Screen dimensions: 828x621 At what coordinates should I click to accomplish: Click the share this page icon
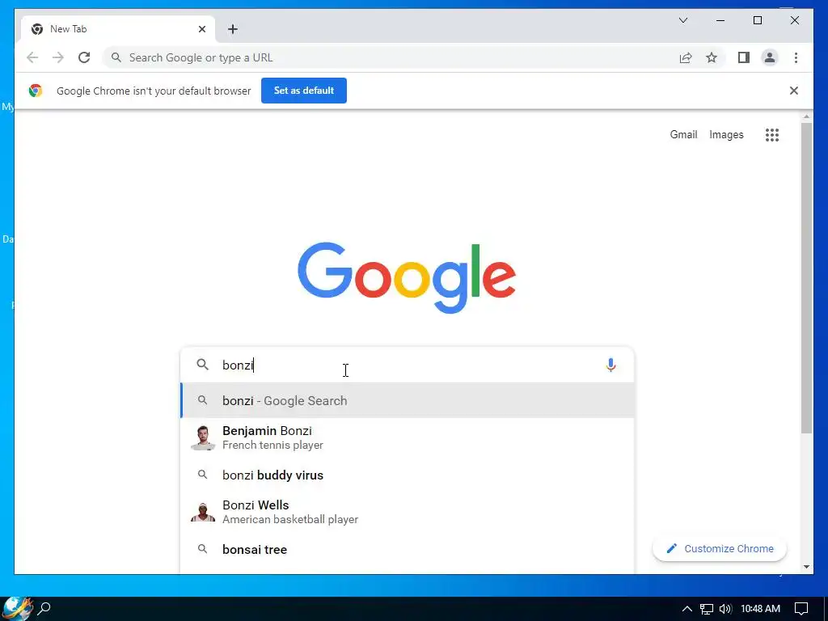686,57
